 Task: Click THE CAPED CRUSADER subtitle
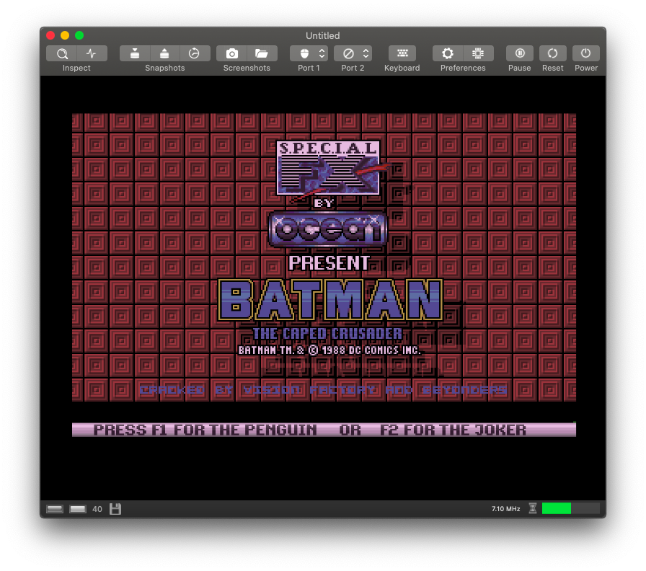click(327, 334)
